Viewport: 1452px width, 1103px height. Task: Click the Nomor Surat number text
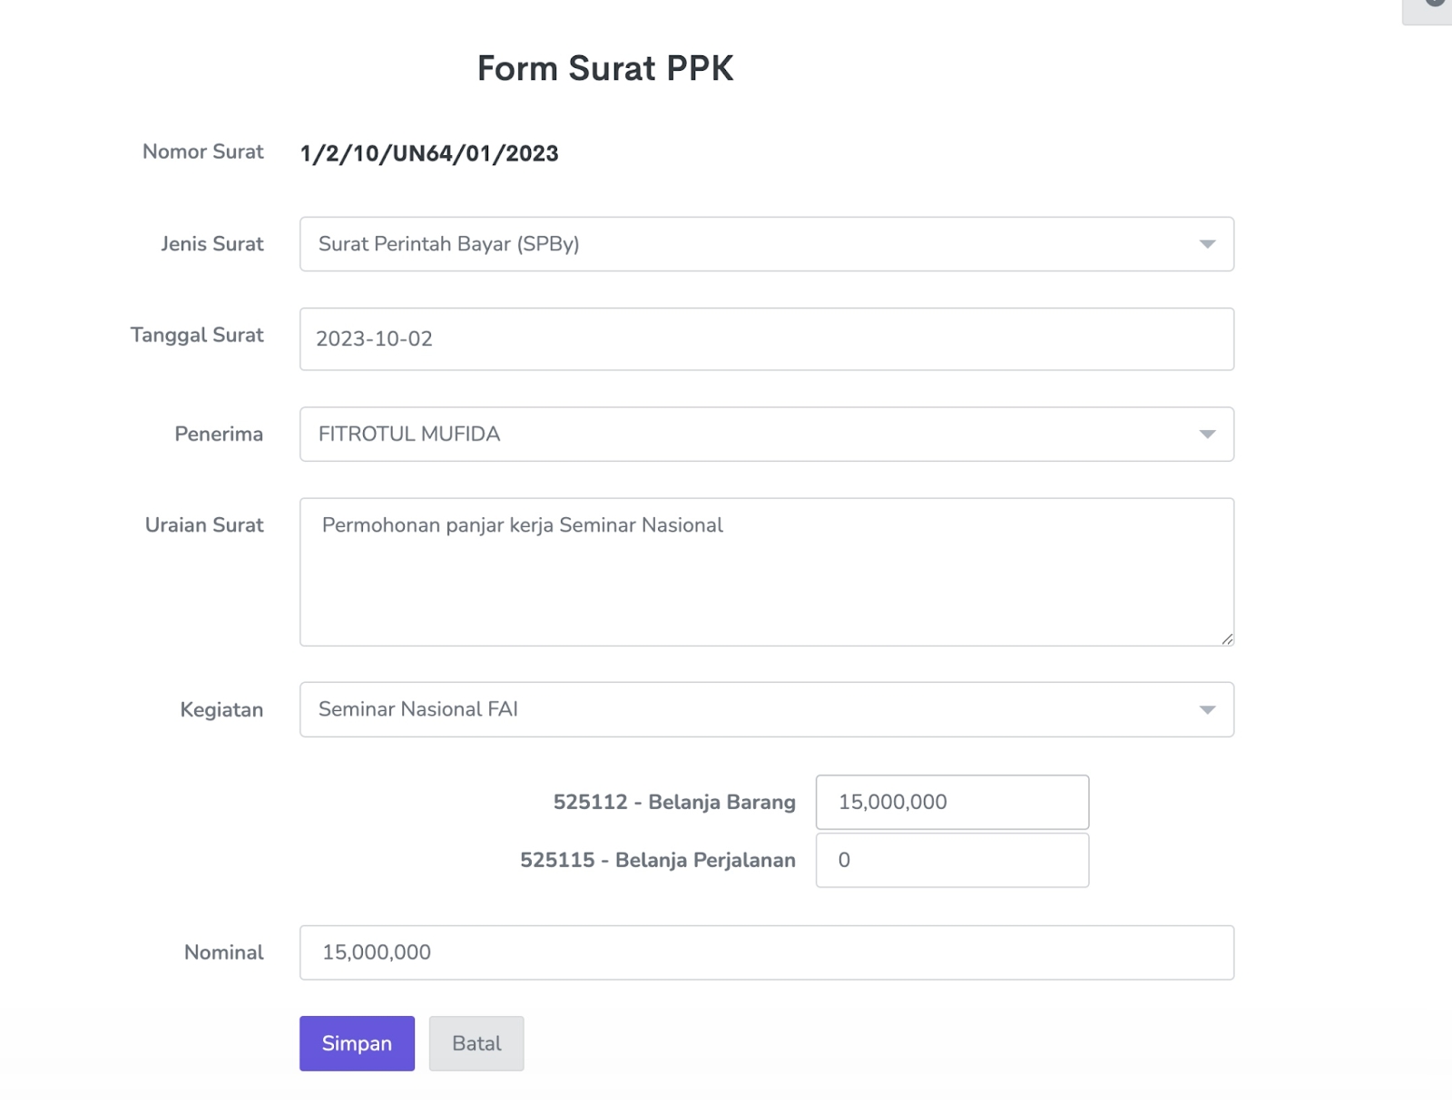pos(429,153)
